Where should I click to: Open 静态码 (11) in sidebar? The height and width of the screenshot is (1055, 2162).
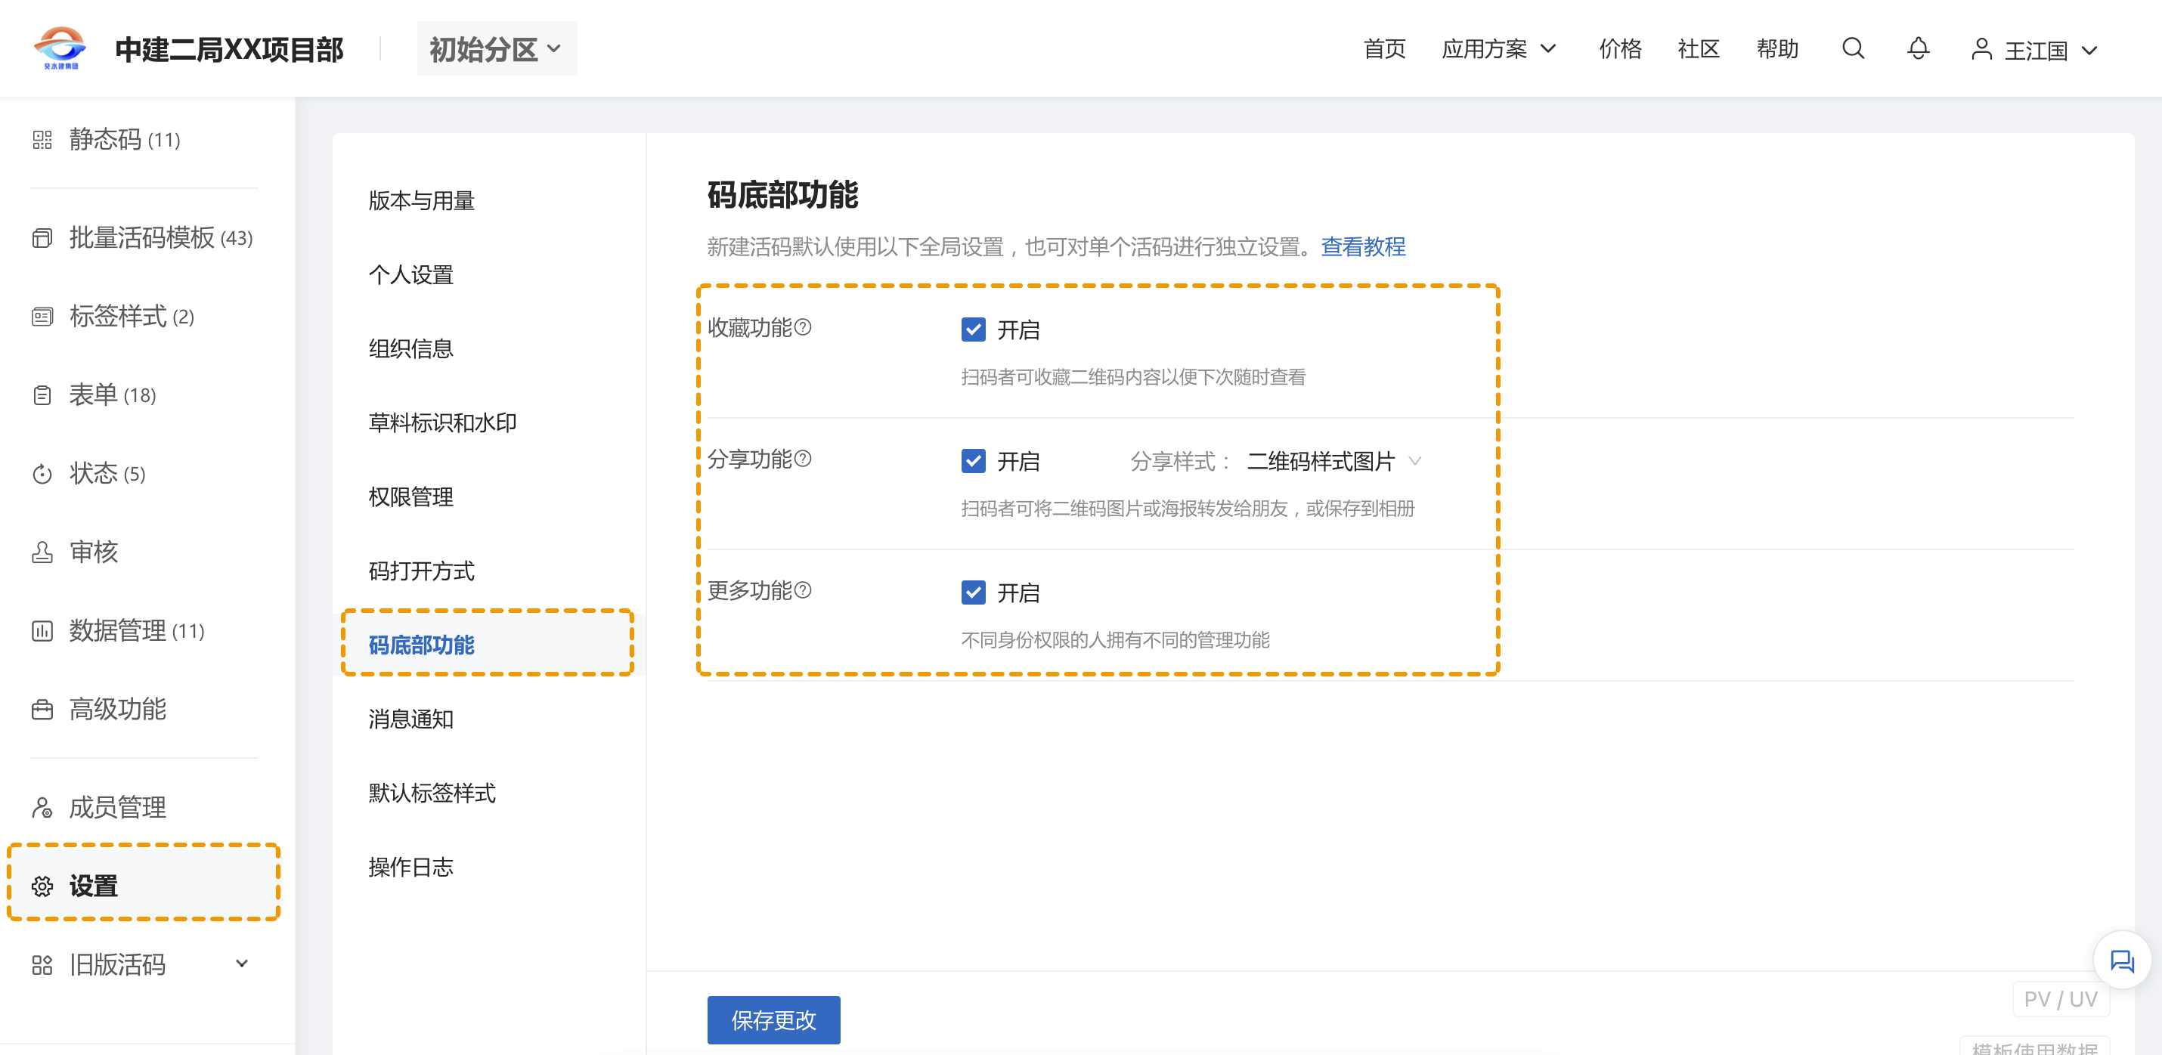[124, 139]
